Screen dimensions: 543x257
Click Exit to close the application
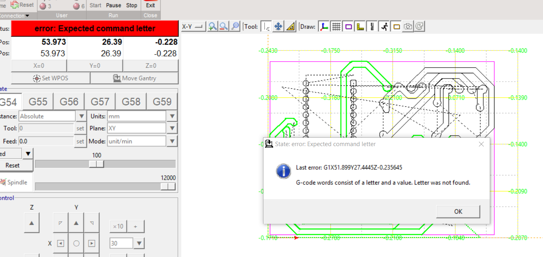click(x=151, y=5)
